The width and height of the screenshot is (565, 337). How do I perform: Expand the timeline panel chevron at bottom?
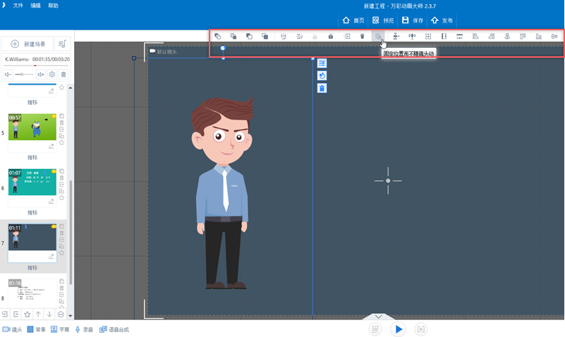(377, 317)
